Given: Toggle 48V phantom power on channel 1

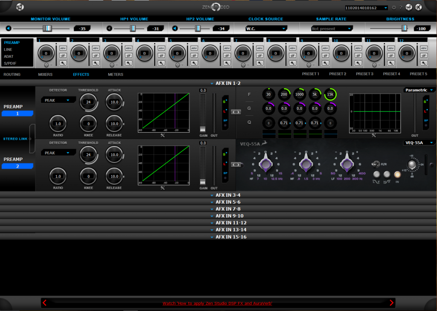Looking at the screenshot, I should point(63,48).
